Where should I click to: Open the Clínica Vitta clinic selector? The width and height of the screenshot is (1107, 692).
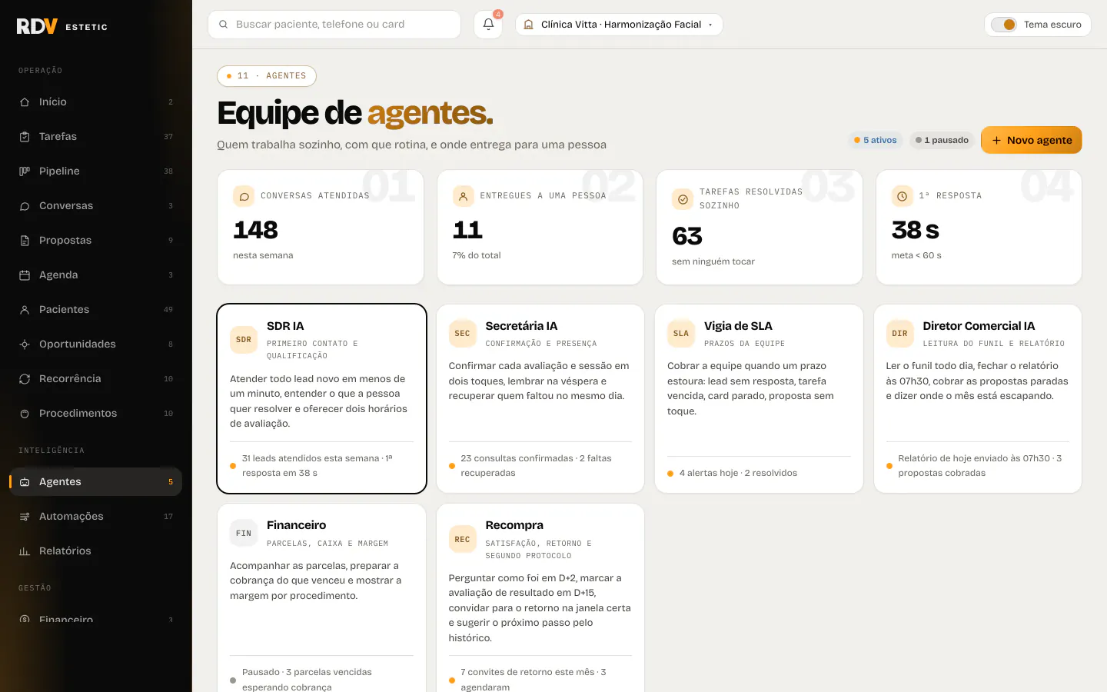coord(619,25)
